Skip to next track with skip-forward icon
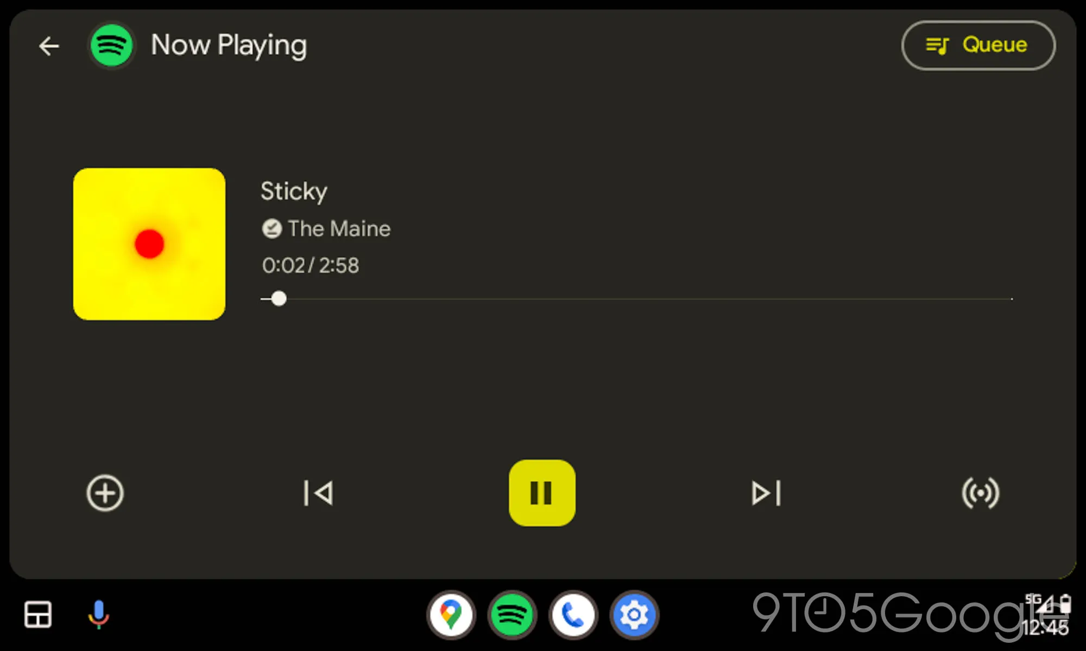 763,493
